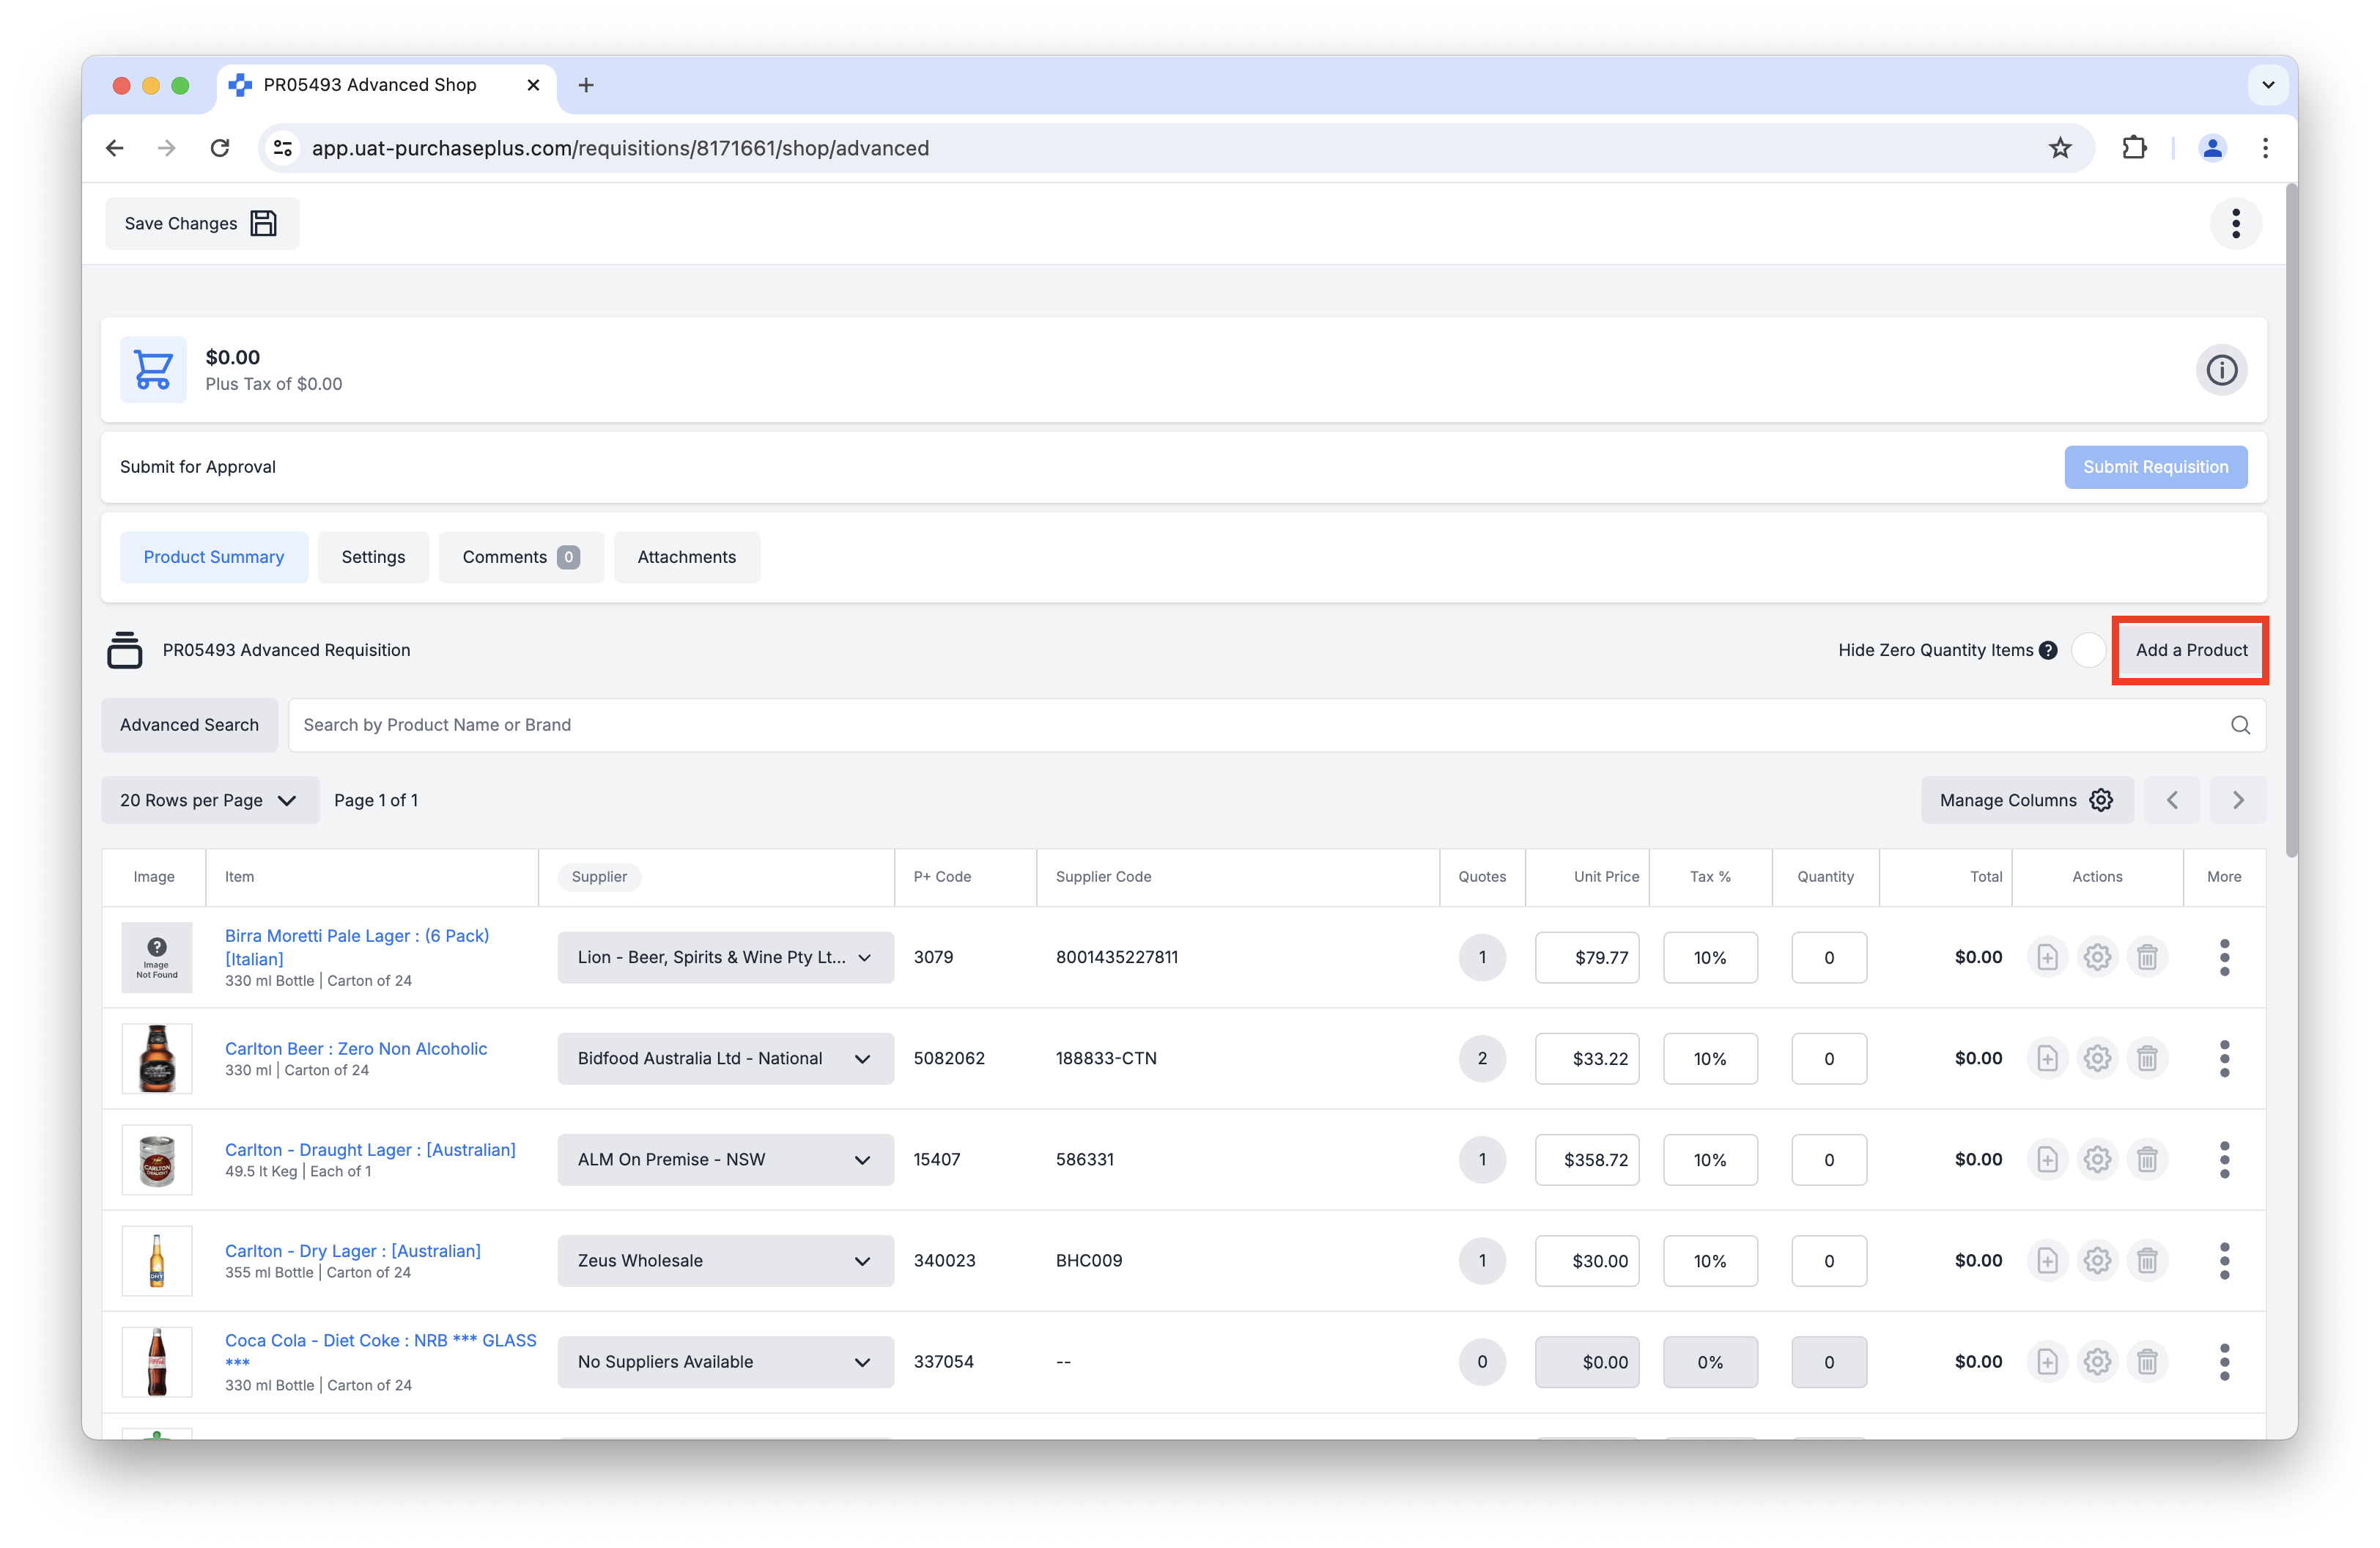Open gear settings for Carlton Beer Zero row
This screenshot has height=1548, width=2380.
coord(2097,1058)
